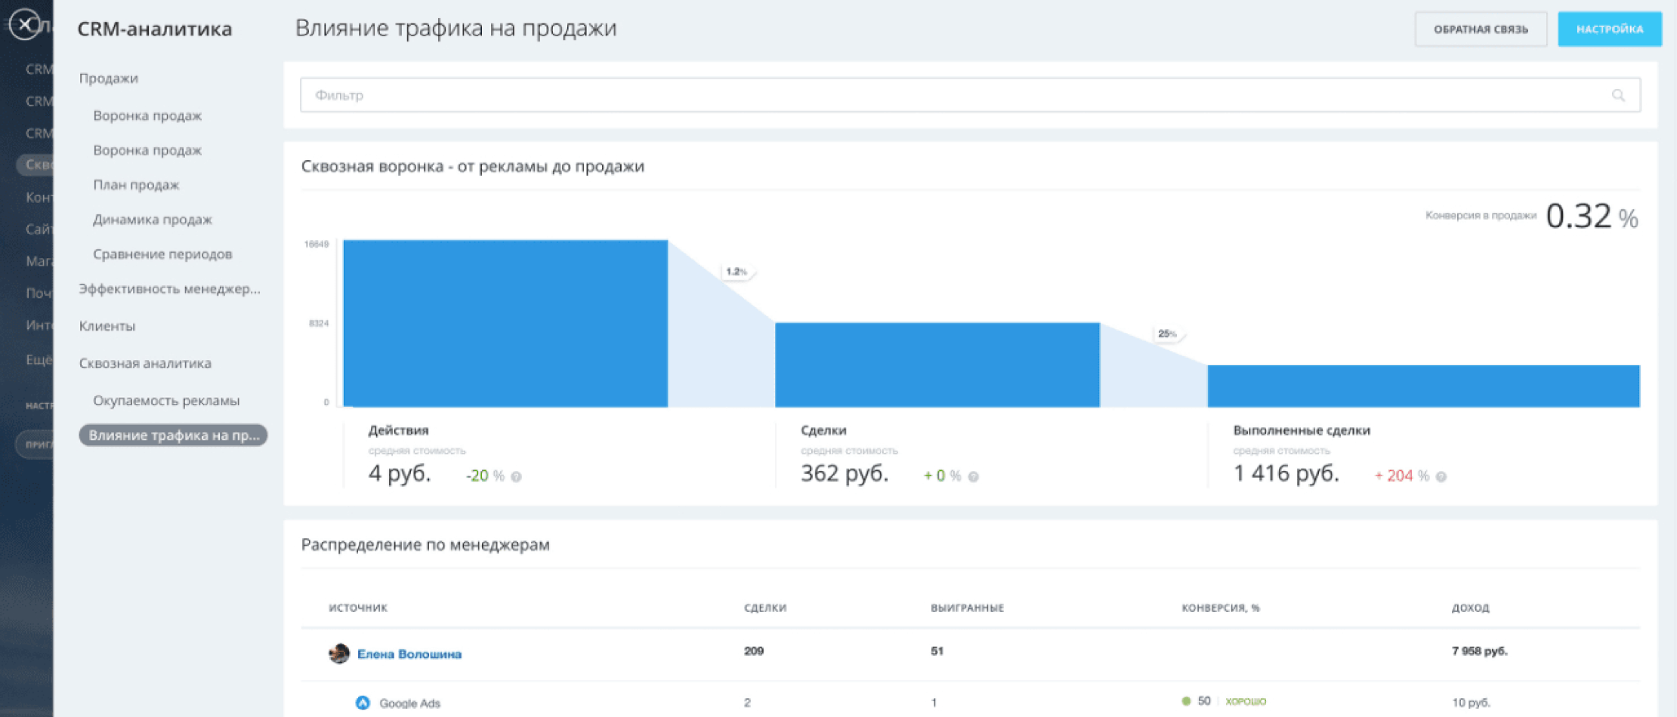Viewport: 1677px width, 717px height.
Task: Focus the Фильтр search input field
Action: click(952, 95)
